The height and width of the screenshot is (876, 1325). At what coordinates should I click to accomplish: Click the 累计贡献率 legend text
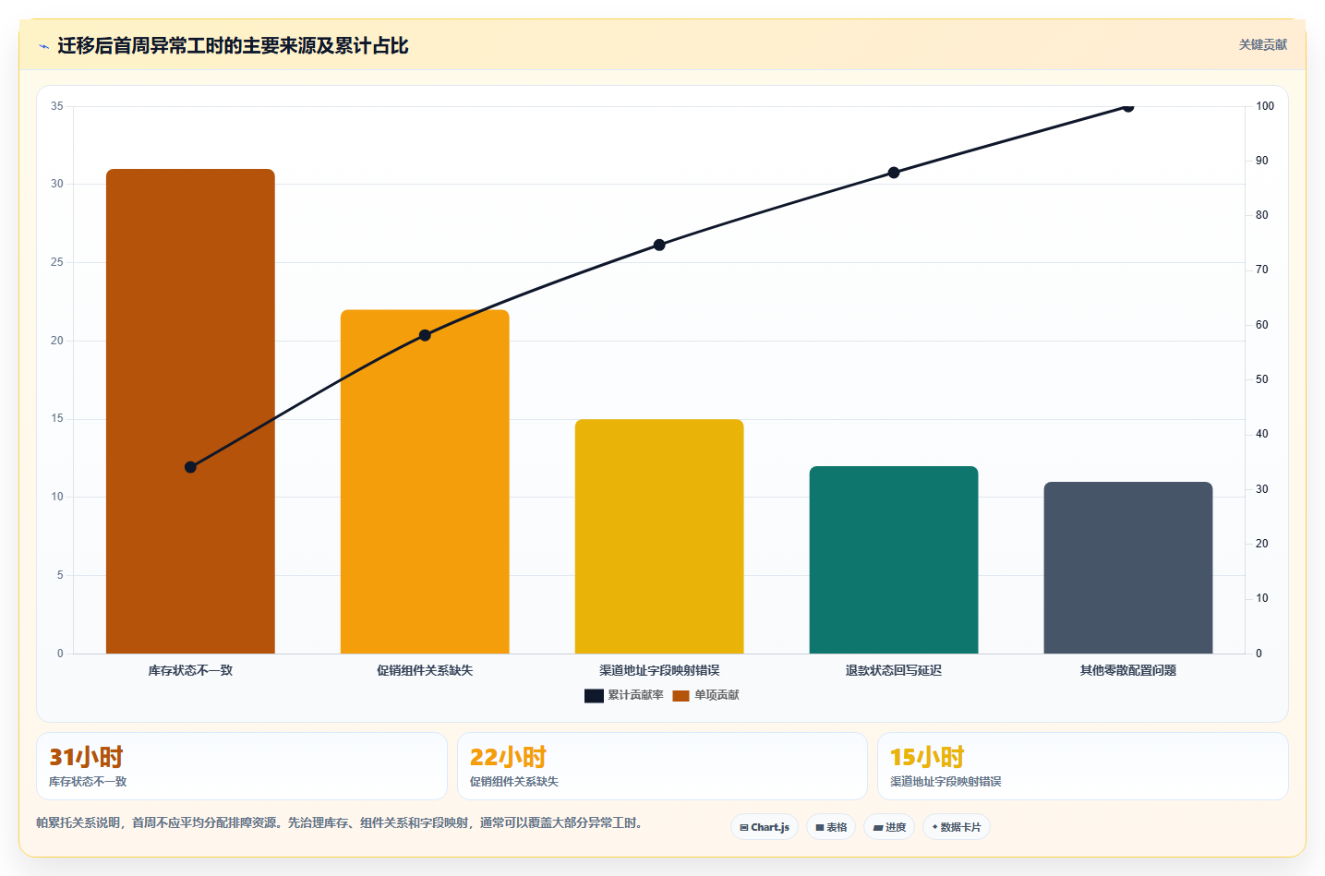pyautogui.click(x=635, y=696)
